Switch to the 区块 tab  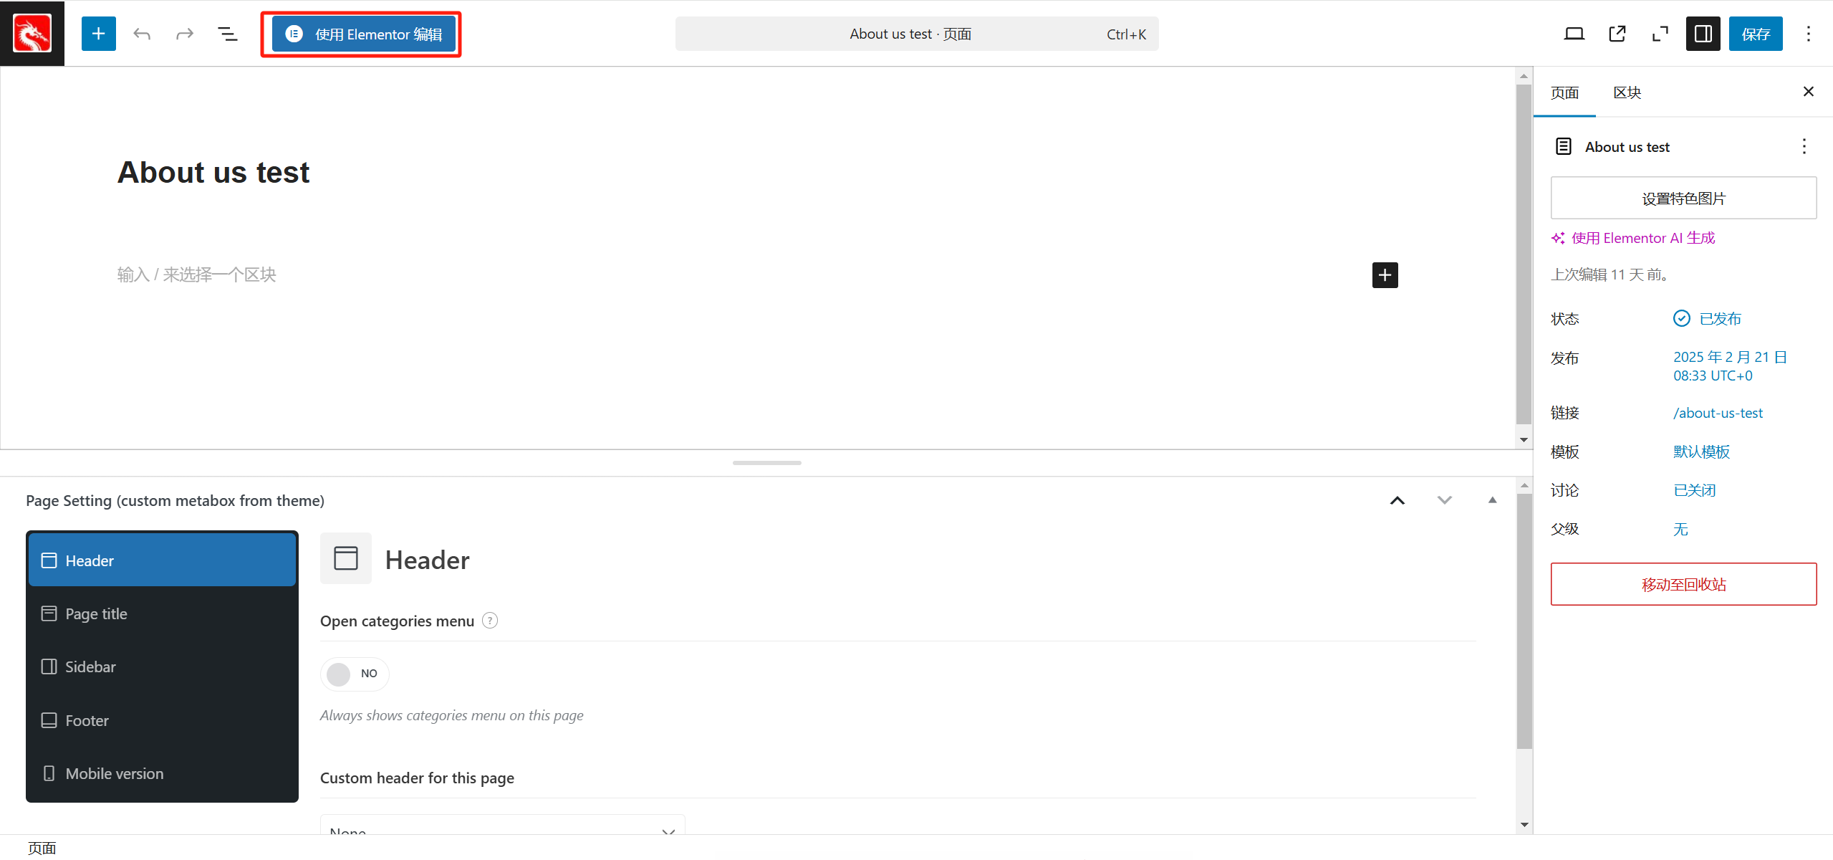(x=1627, y=92)
